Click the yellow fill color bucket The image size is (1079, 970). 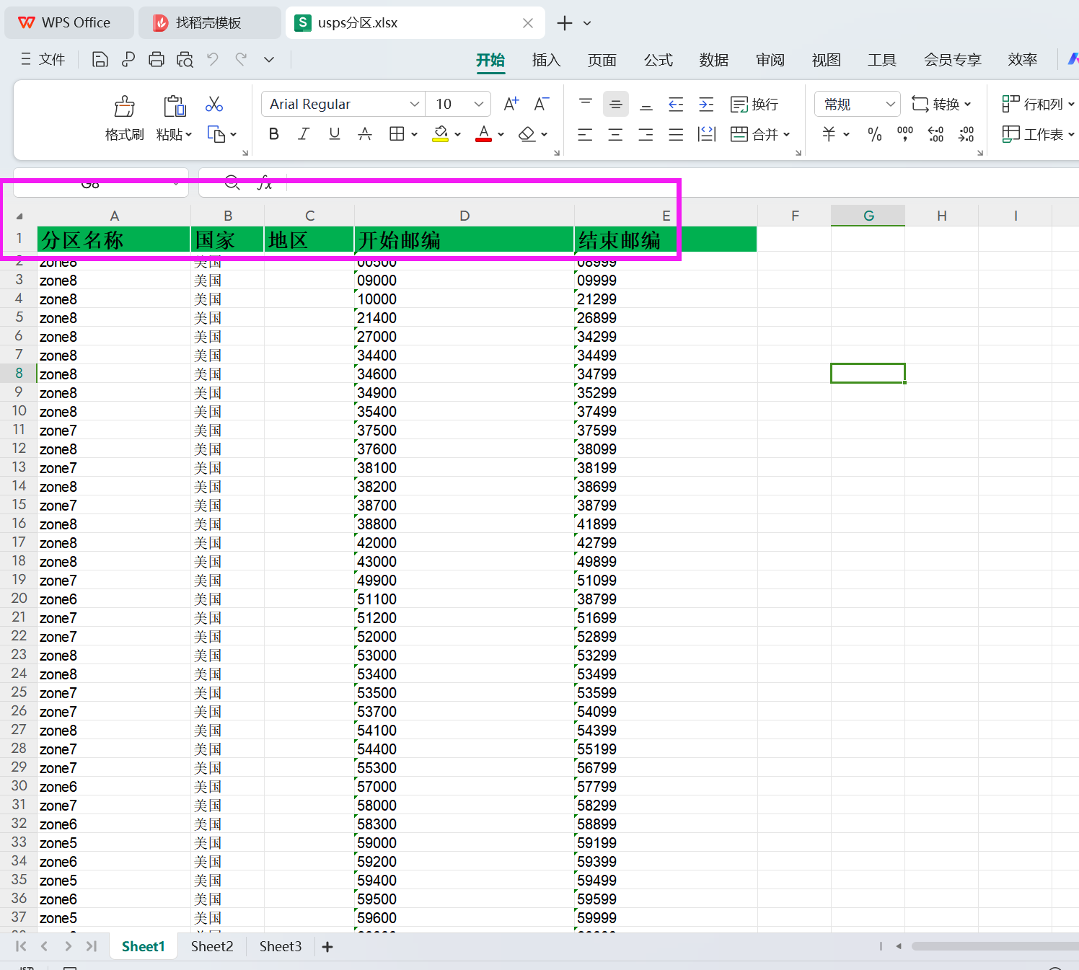[441, 134]
